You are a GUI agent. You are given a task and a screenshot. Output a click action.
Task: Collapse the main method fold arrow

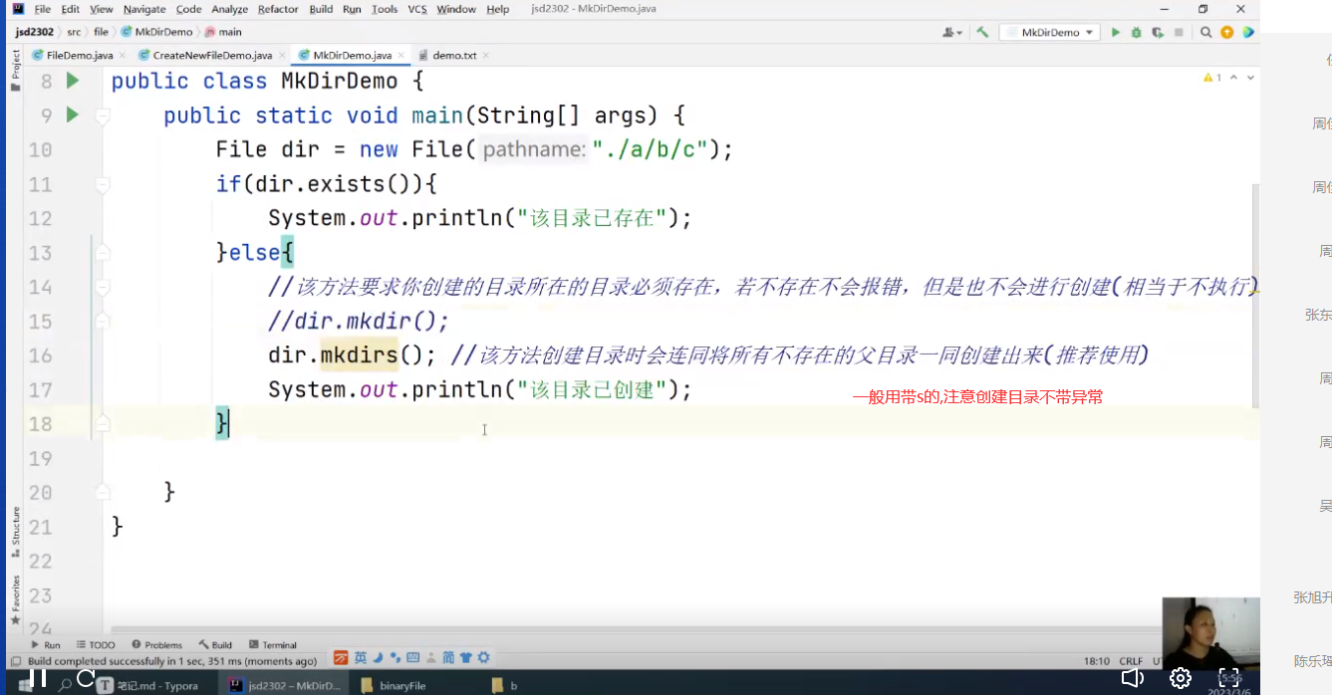tap(102, 115)
